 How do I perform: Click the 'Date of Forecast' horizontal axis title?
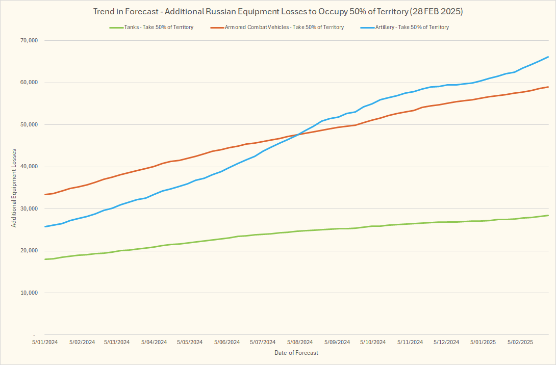click(x=296, y=353)
